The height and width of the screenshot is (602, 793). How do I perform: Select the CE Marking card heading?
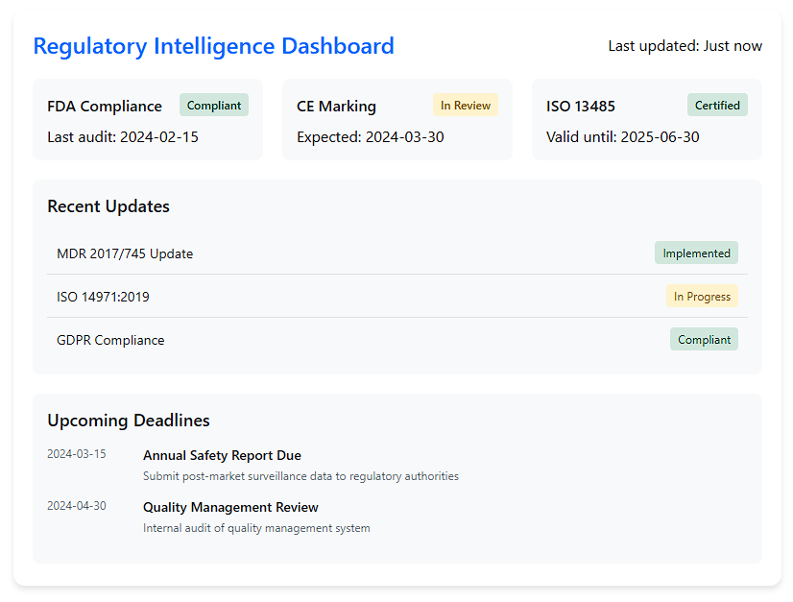tap(336, 107)
